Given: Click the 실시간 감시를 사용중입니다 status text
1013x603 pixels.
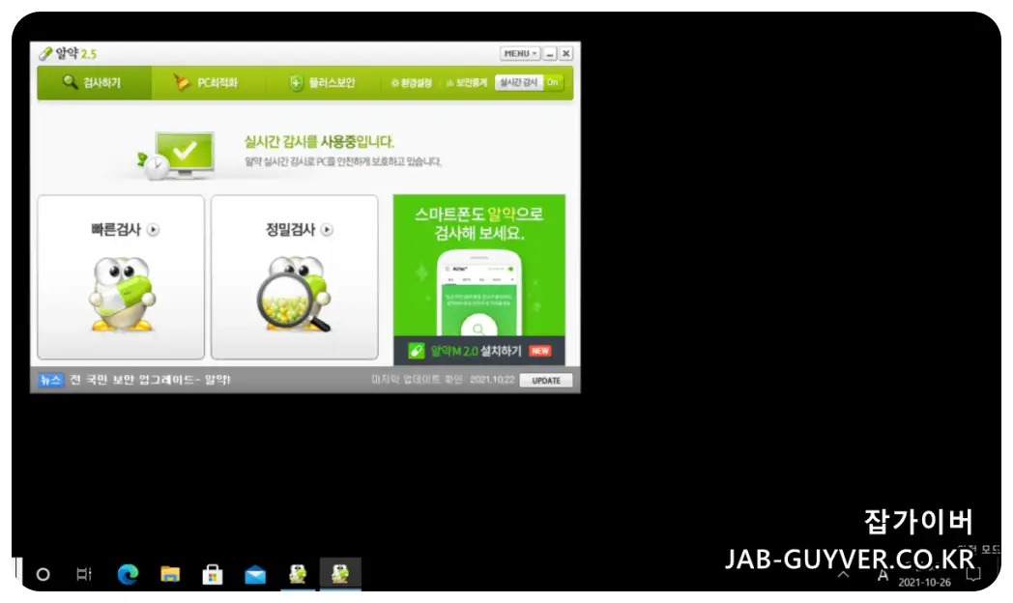Looking at the screenshot, I should tap(319, 141).
